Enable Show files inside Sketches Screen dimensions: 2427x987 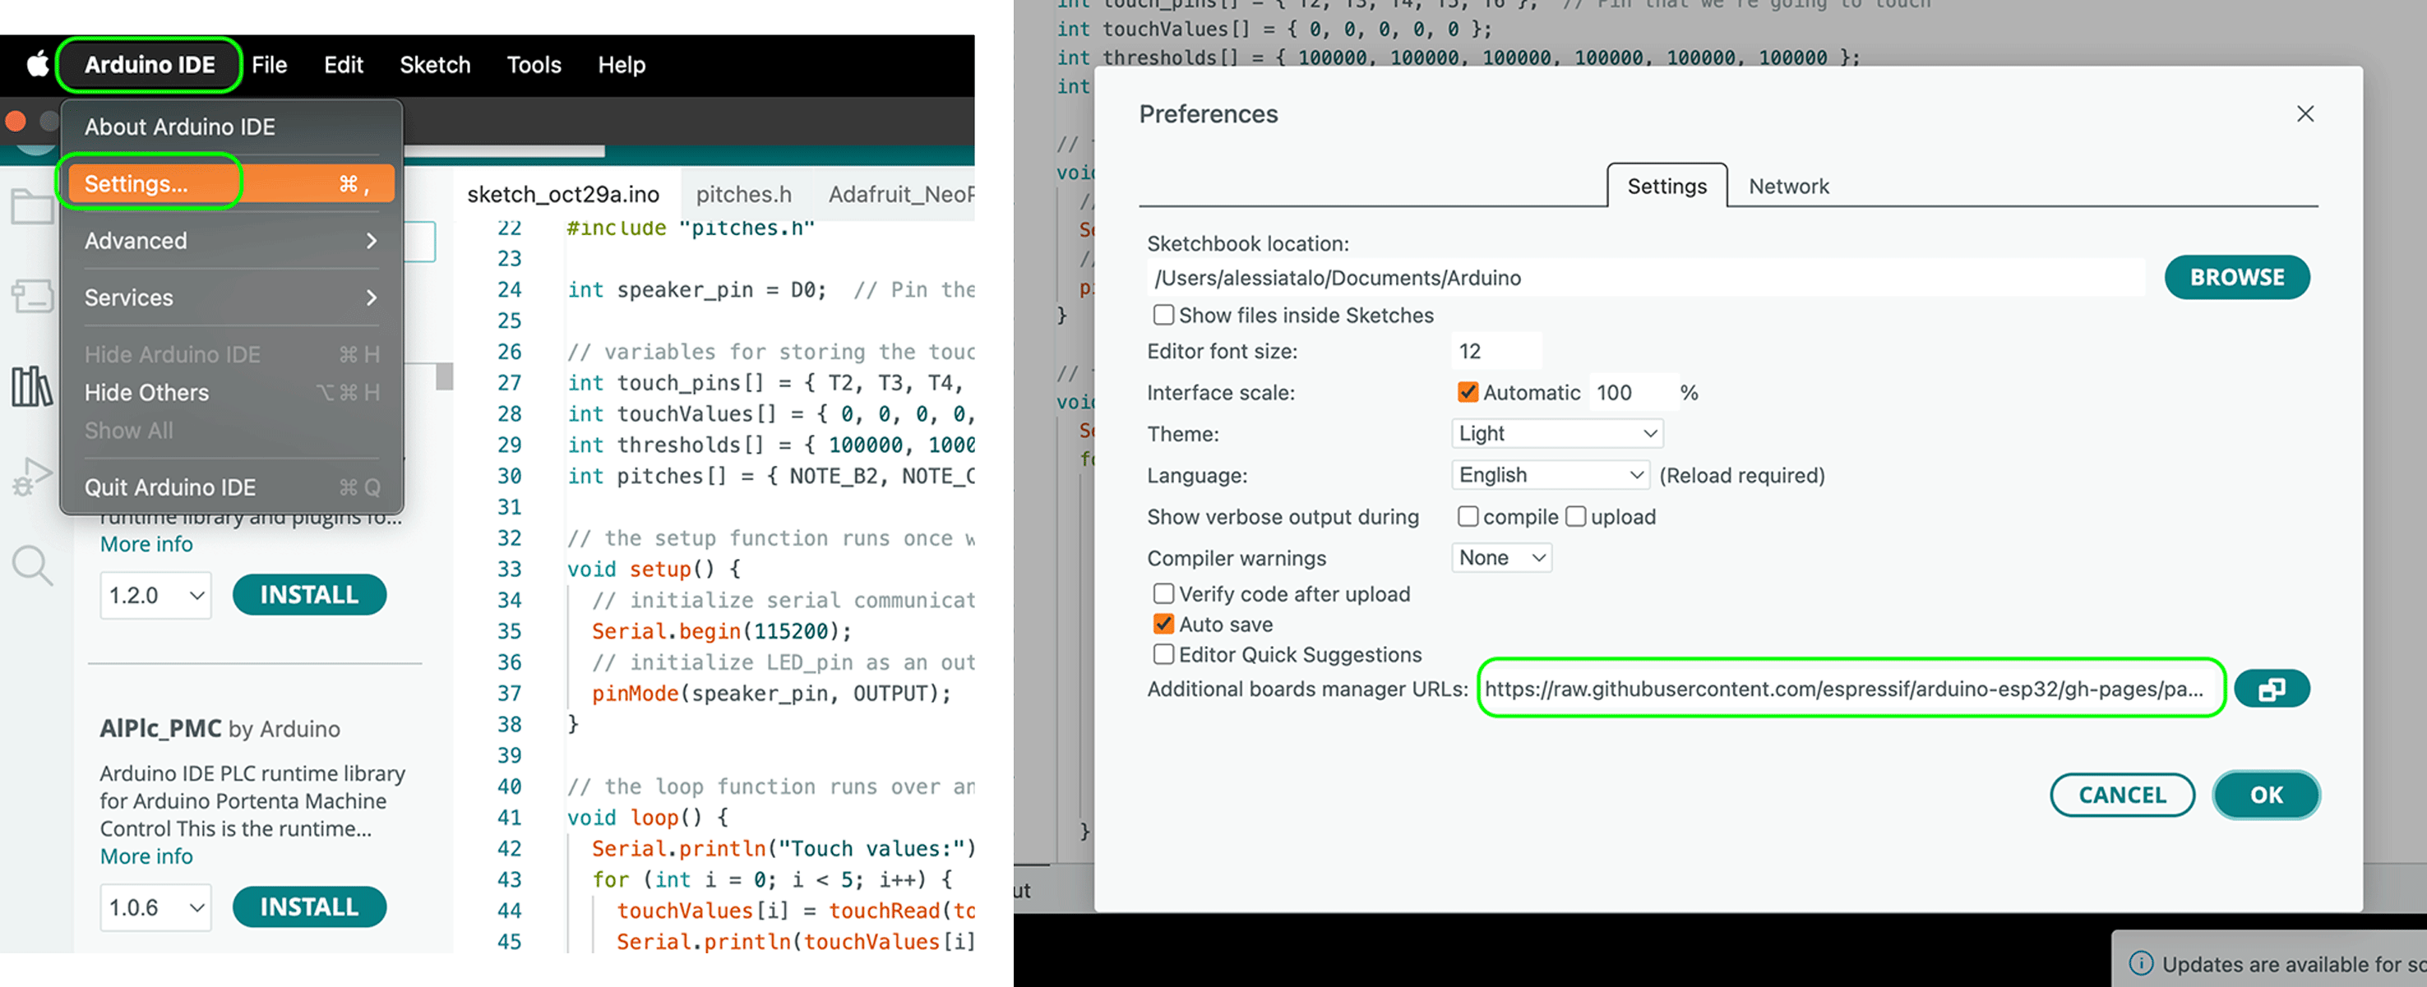[1163, 315]
